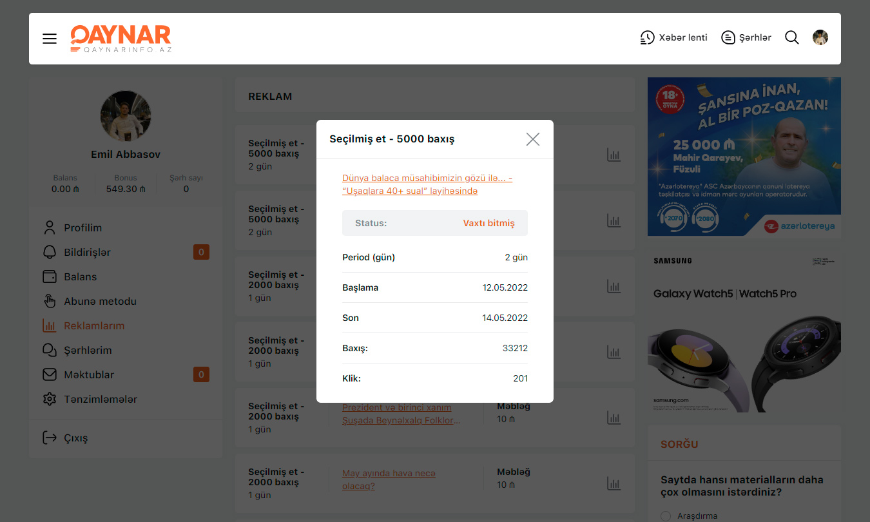This screenshot has height=522, width=870.
Task: Open Məktublar messages
Action: pos(89,374)
